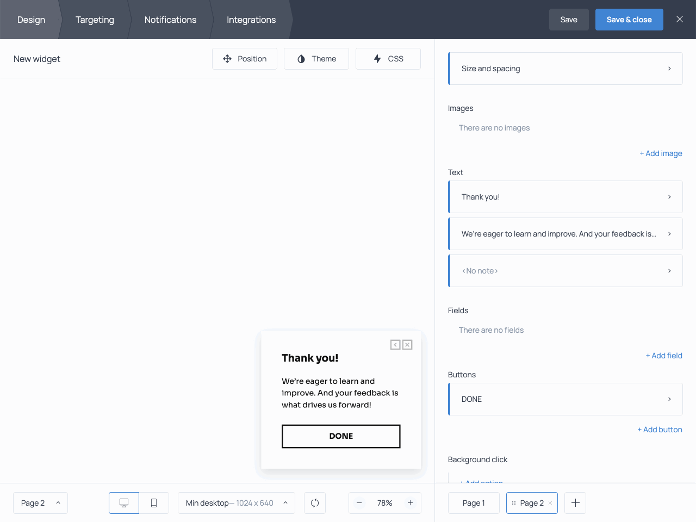Image resolution: width=696 pixels, height=522 pixels.
Task: Click the widget preview back arrow icon
Action: (x=395, y=345)
